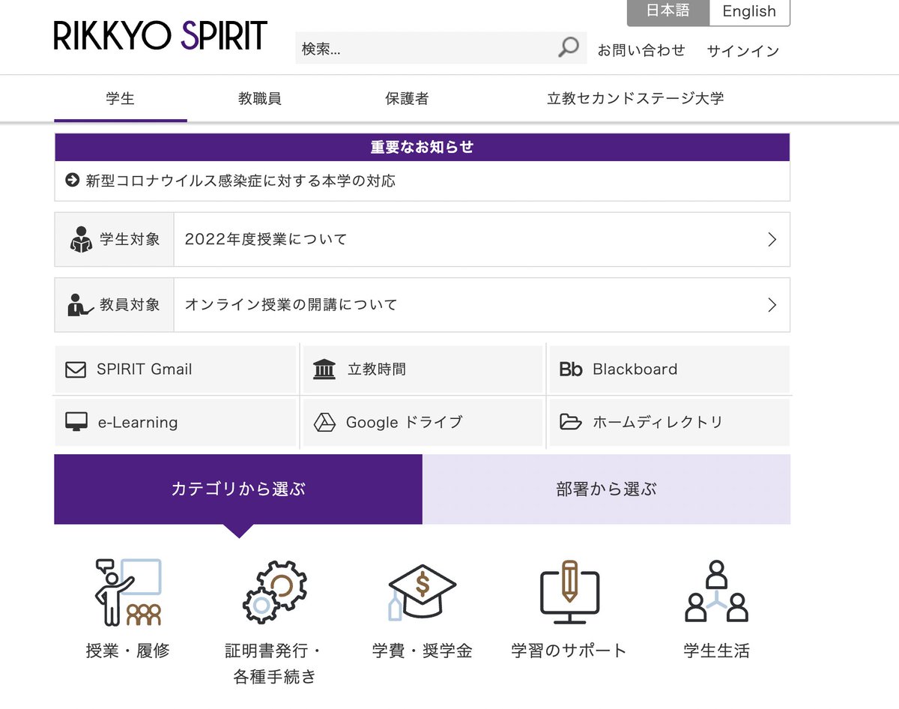This screenshot has height=709, width=899.
Task: Click the 重要なお知らせ header
Action: point(423,148)
